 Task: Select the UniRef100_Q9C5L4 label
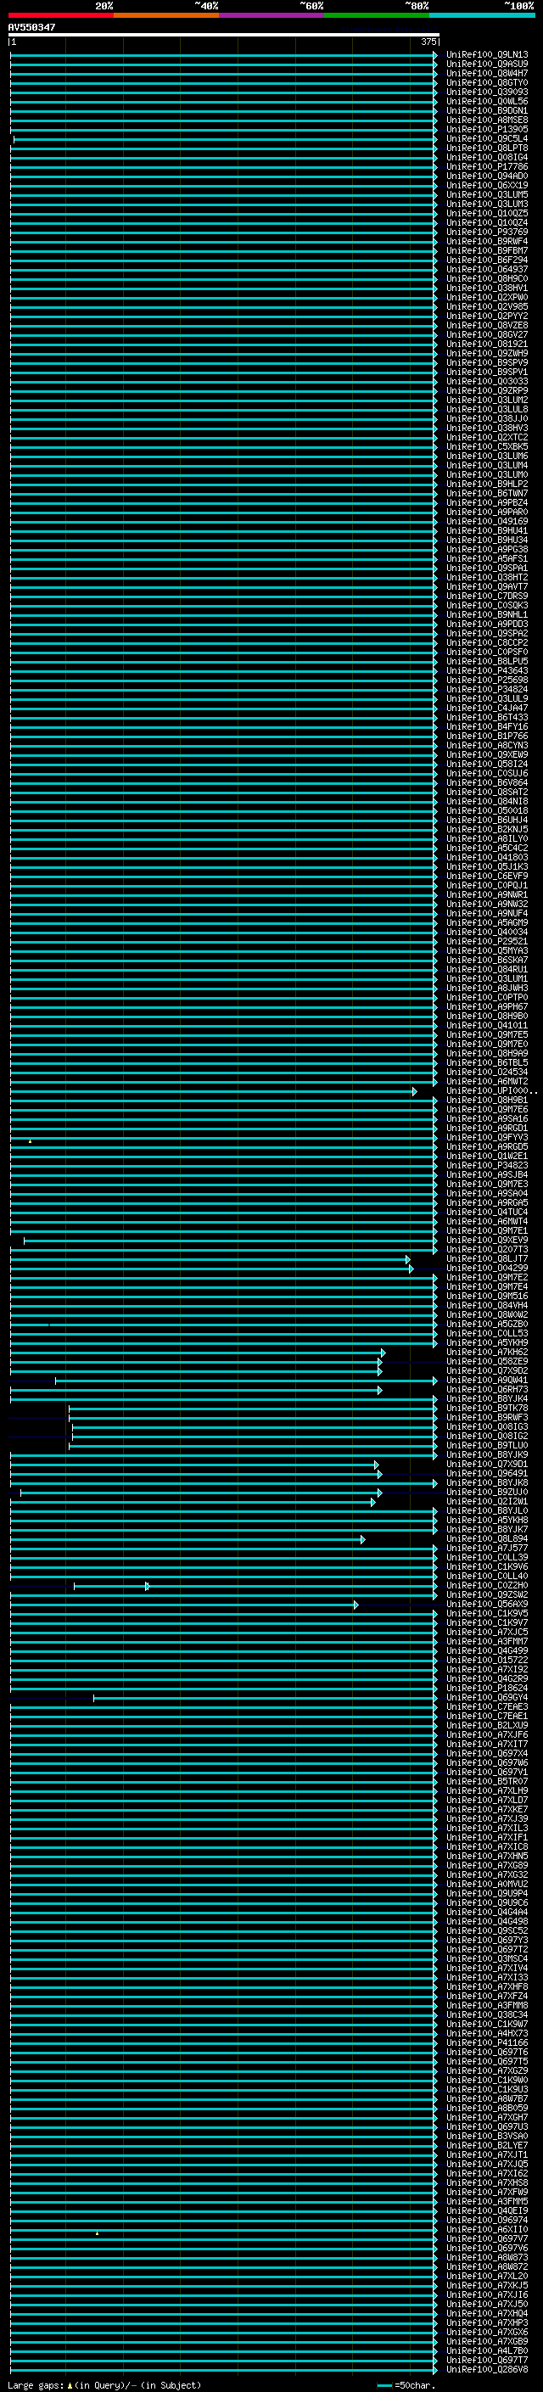(x=486, y=139)
